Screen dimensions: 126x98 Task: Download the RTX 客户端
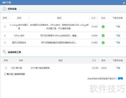coord(118,68)
